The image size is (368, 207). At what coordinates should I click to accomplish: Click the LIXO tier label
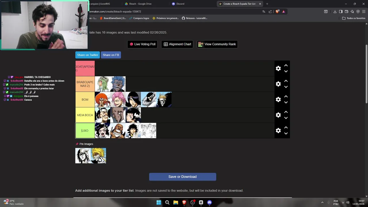[x=85, y=131]
